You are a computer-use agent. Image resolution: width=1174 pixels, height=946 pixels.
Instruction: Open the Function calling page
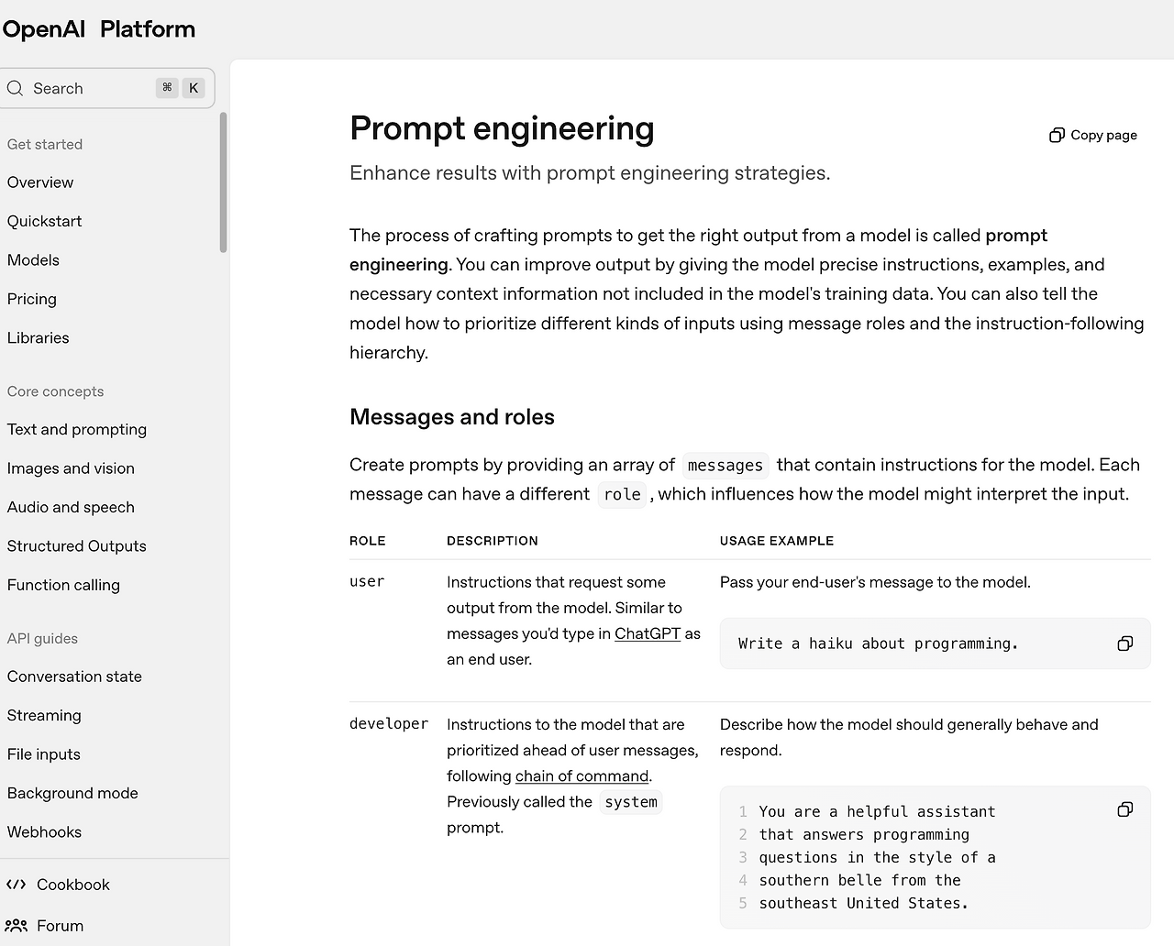pos(63,585)
